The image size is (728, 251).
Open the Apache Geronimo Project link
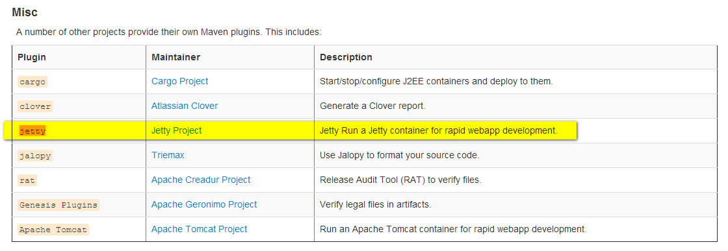click(x=204, y=204)
